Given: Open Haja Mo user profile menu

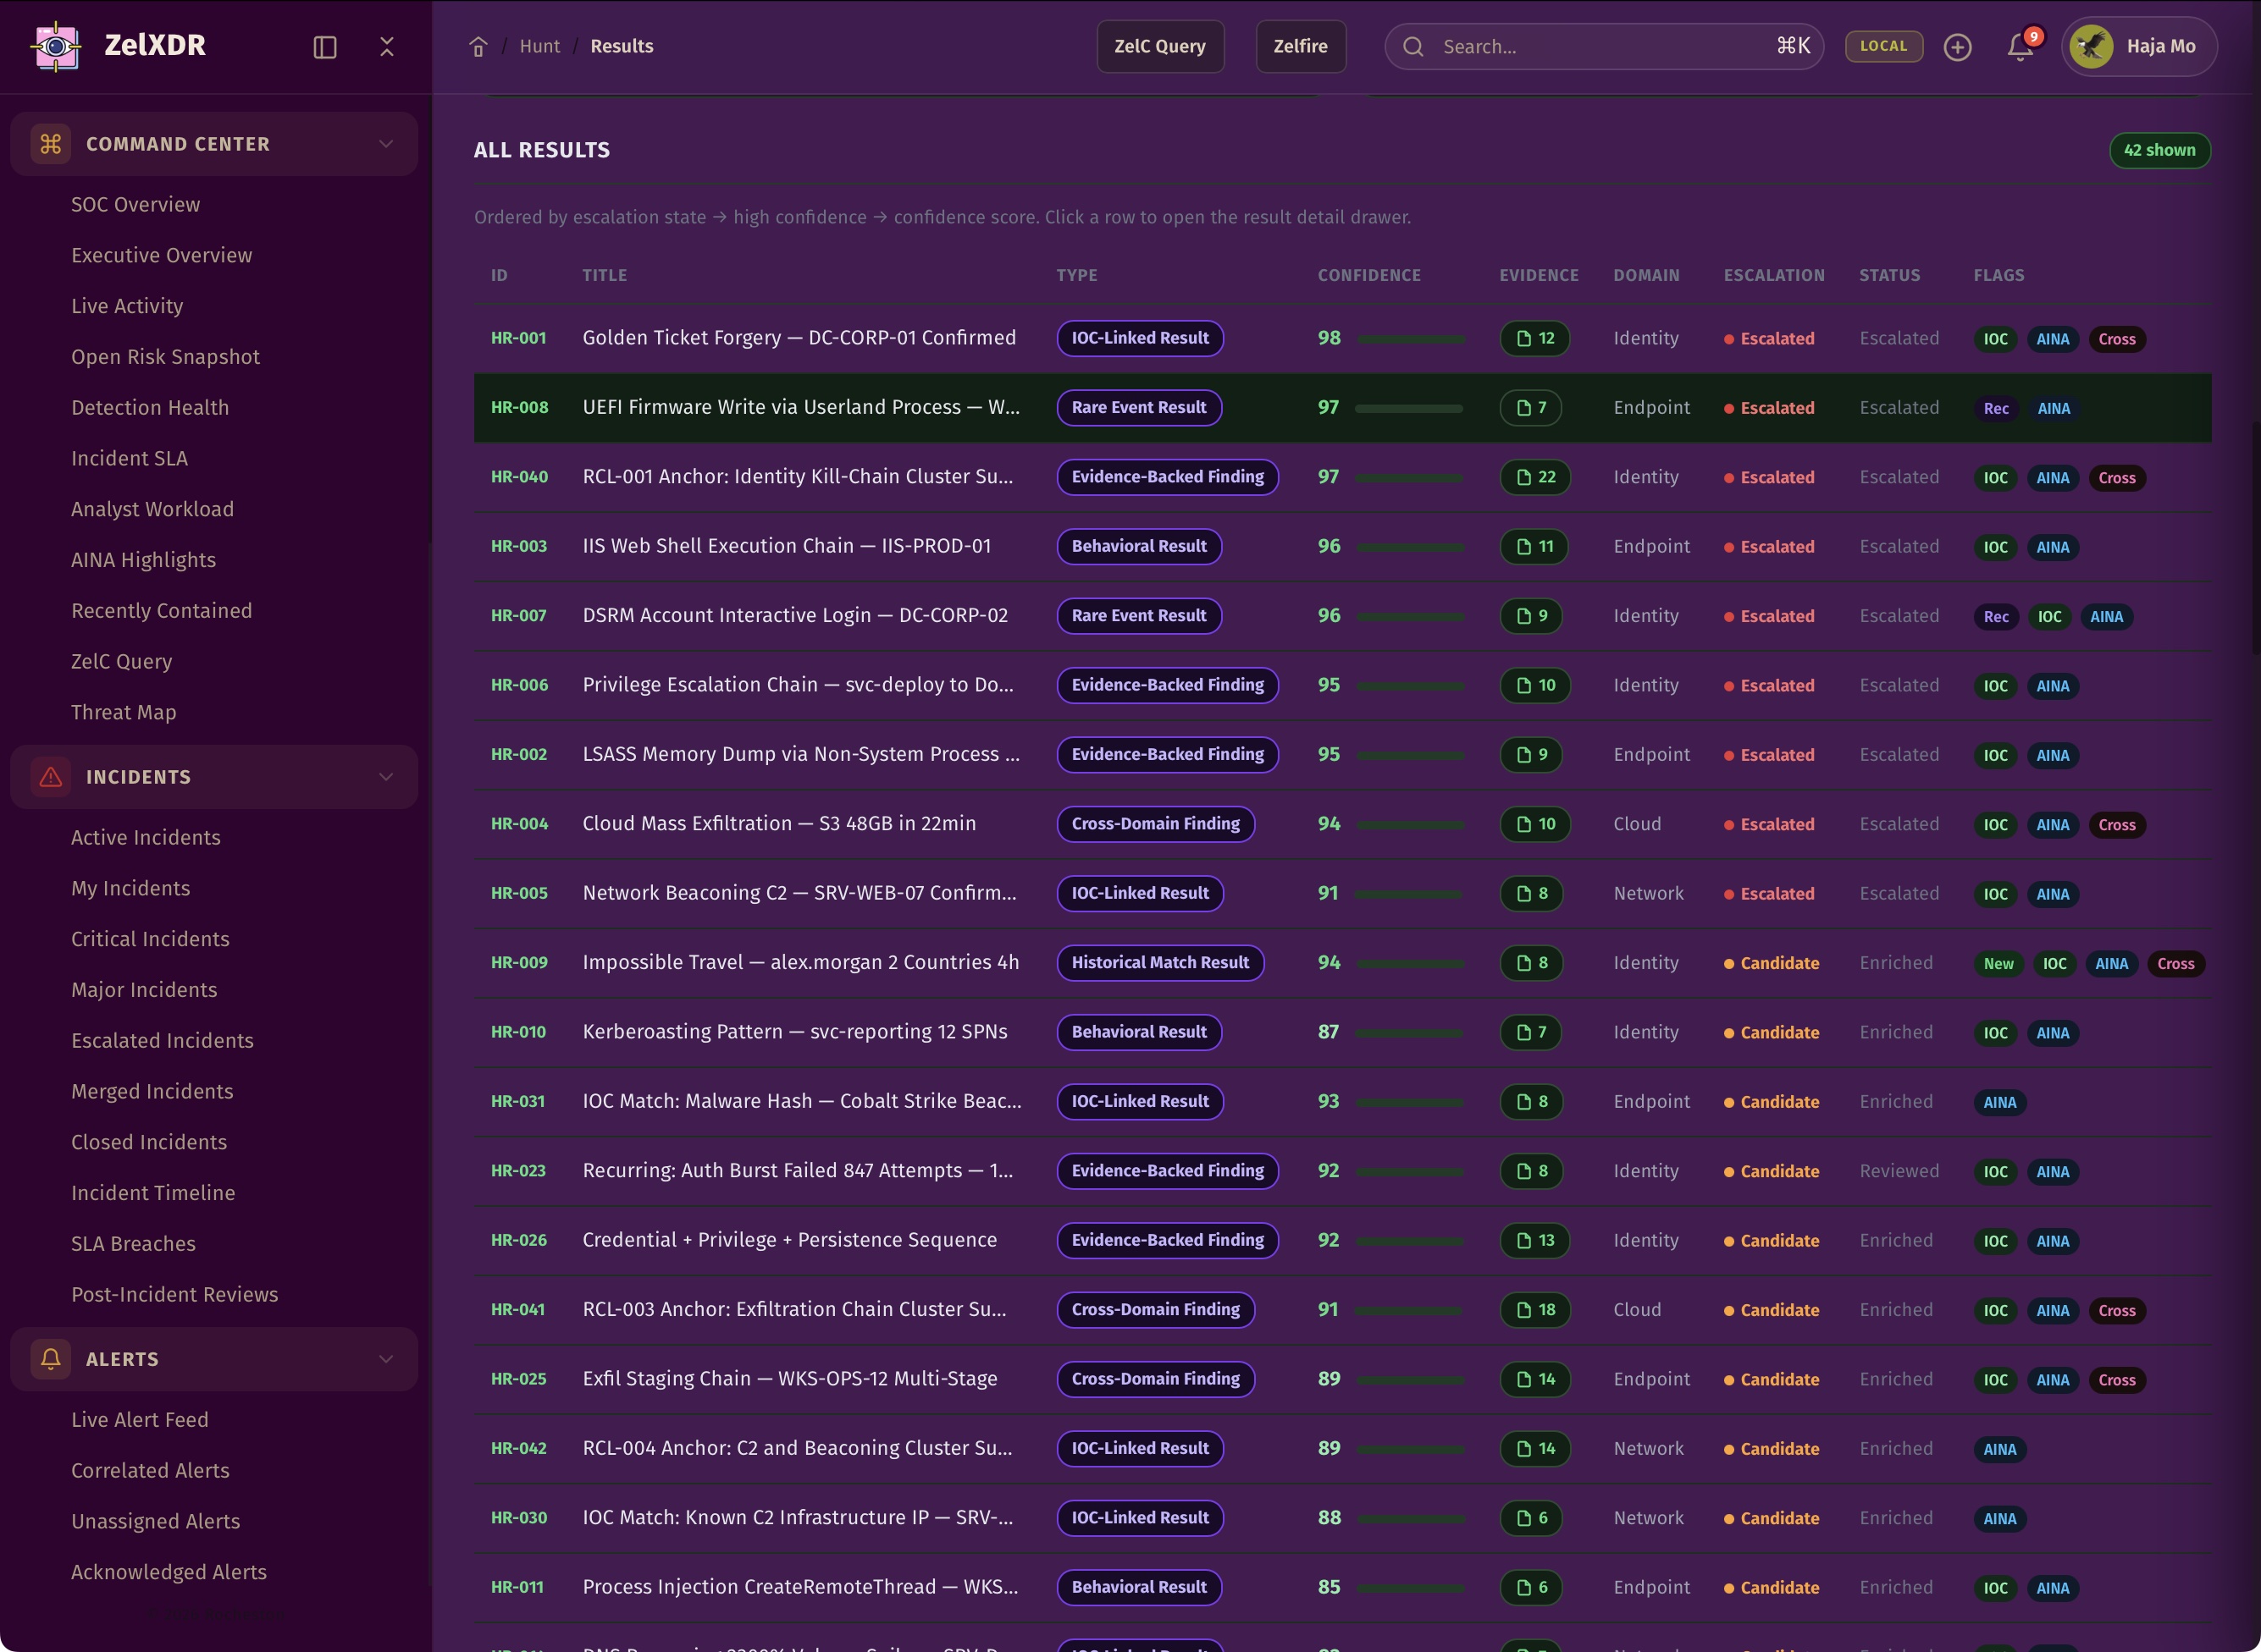Looking at the screenshot, I should 2139,46.
